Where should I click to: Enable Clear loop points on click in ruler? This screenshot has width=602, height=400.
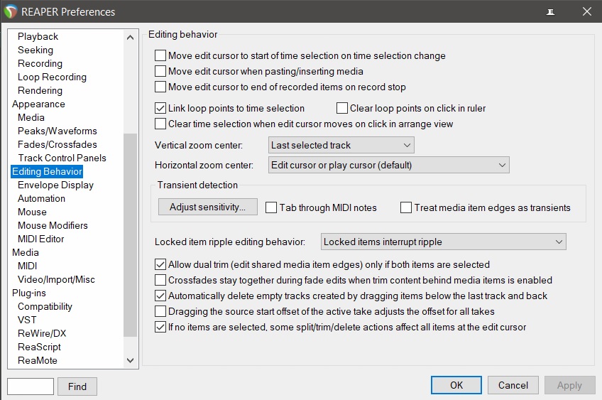pos(341,108)
